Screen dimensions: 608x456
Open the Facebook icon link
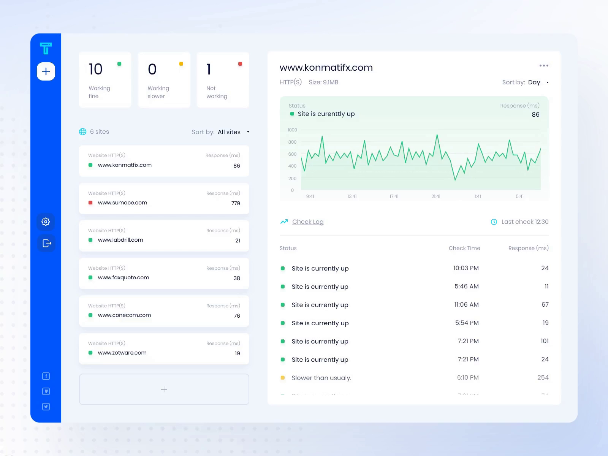point(46,376)
